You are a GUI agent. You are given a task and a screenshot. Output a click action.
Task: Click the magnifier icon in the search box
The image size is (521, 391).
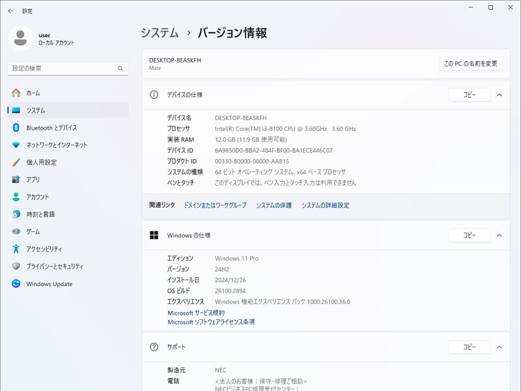coord(120,68)
